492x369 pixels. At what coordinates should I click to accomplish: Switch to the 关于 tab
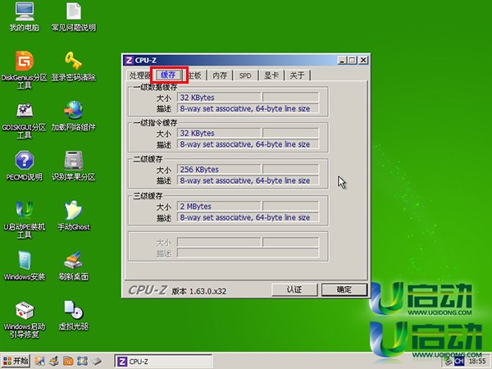coord(297,75)
